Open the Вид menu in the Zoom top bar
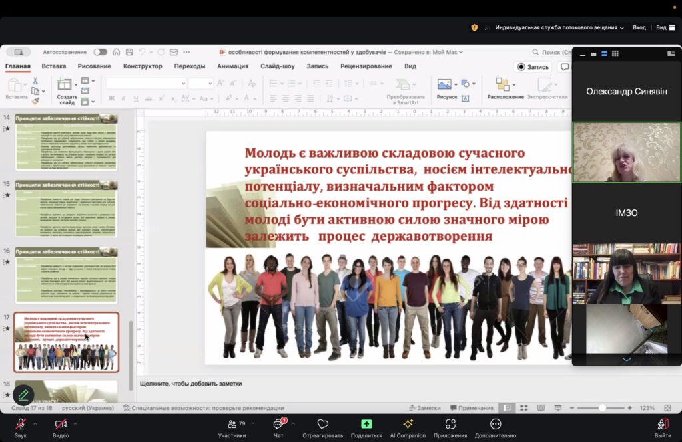This screenshot has height=442, width=682. [665, 27]
